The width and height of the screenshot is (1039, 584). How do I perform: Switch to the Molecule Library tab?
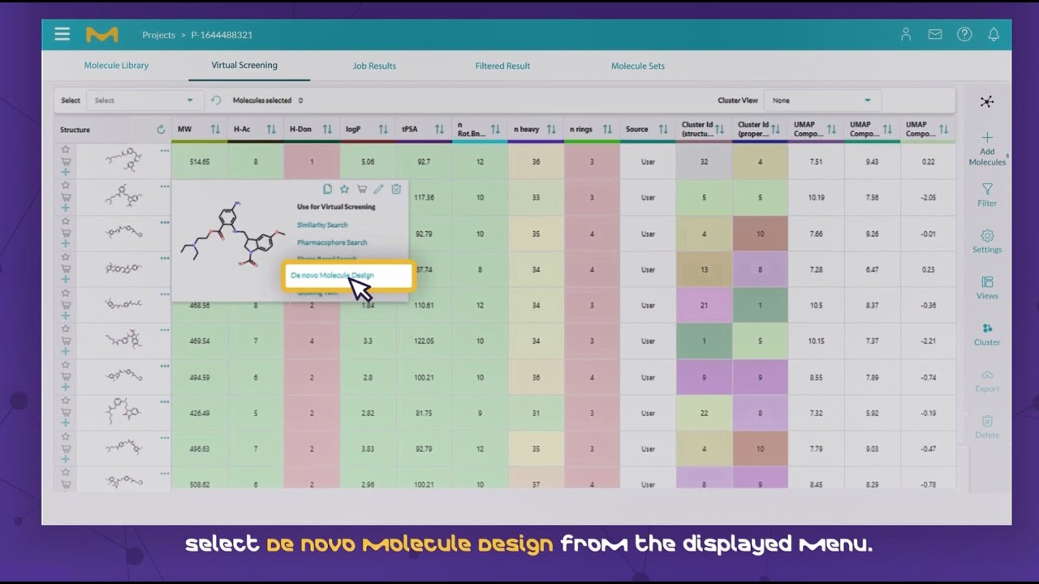pos(116,66)
